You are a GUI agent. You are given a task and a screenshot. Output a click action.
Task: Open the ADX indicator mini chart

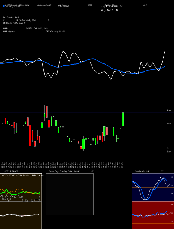click(x=21, y=187)
